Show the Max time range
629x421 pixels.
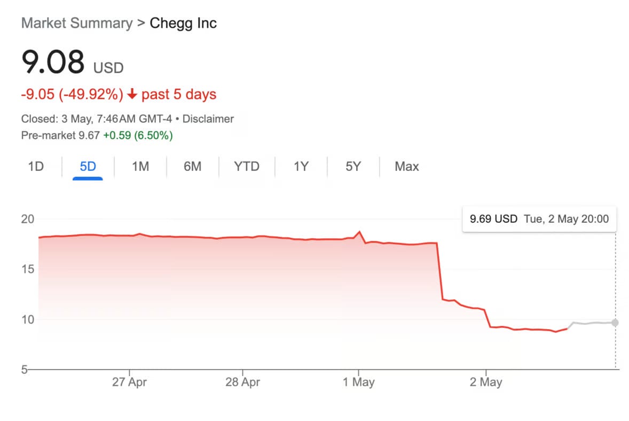pyautogui.click(x=407, y=166)
